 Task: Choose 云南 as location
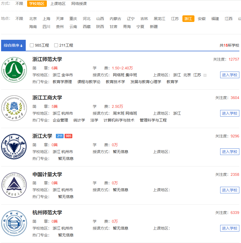[x=73, y=27]
